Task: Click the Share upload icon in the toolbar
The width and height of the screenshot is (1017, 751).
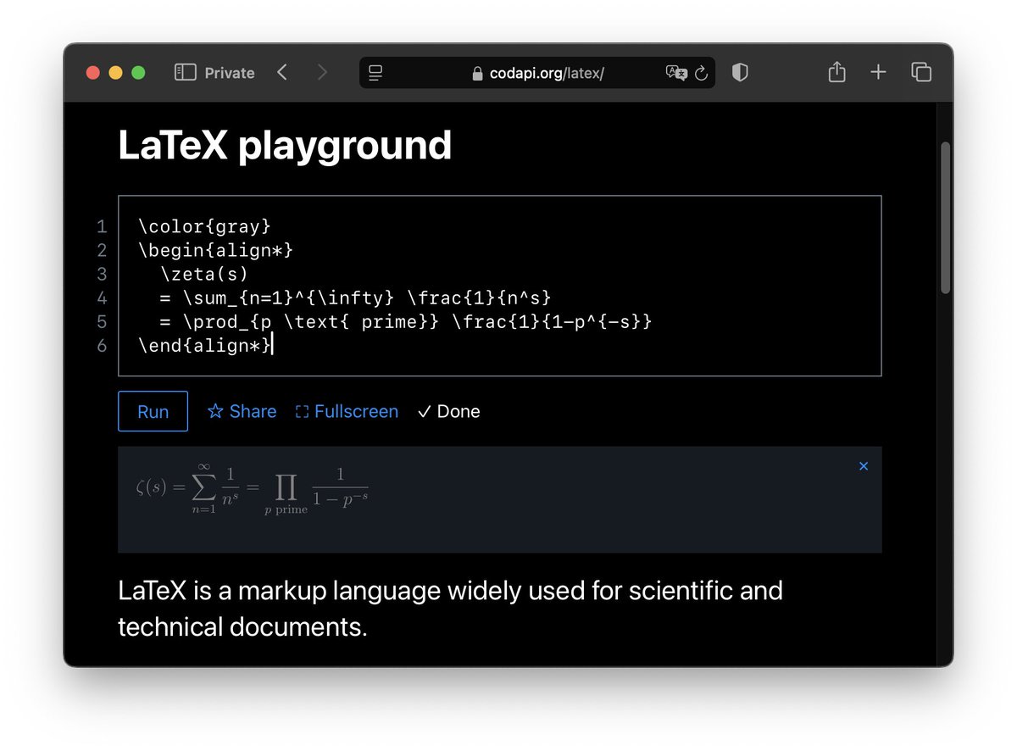Action: (836, 72)
